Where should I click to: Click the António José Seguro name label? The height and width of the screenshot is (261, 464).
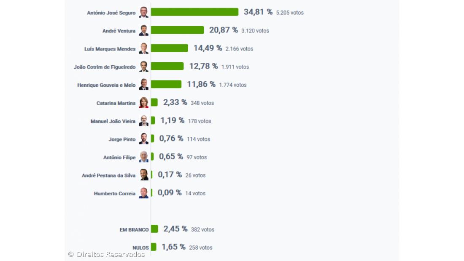(111, 13)
